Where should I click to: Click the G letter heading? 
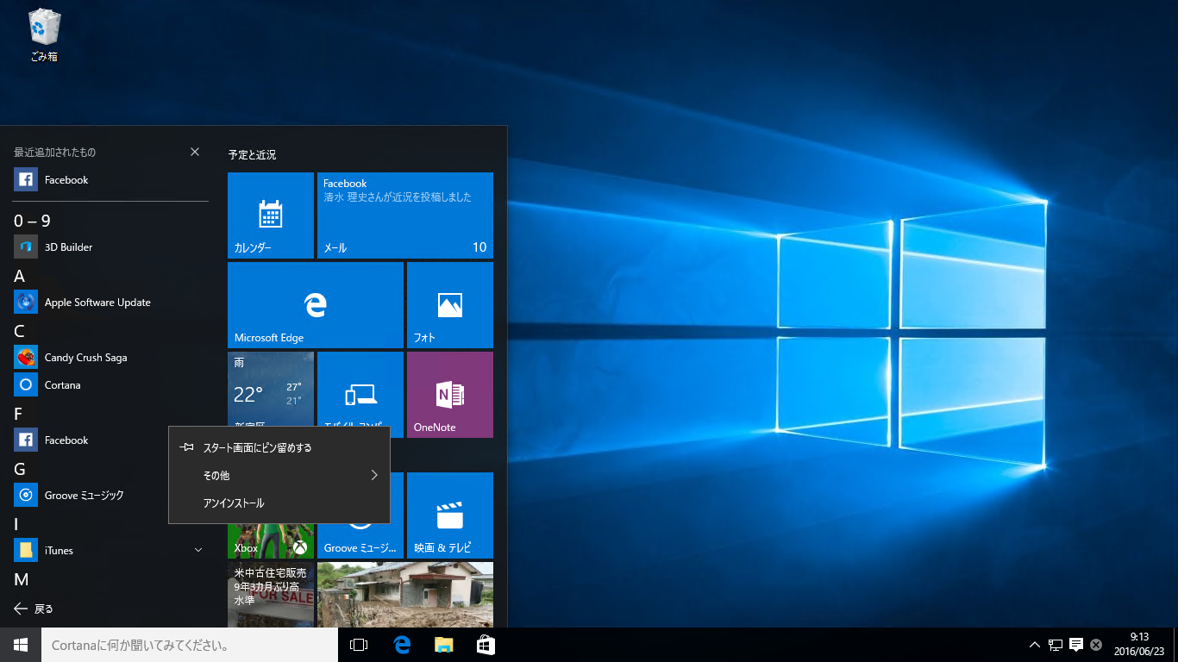click(20, 469)
